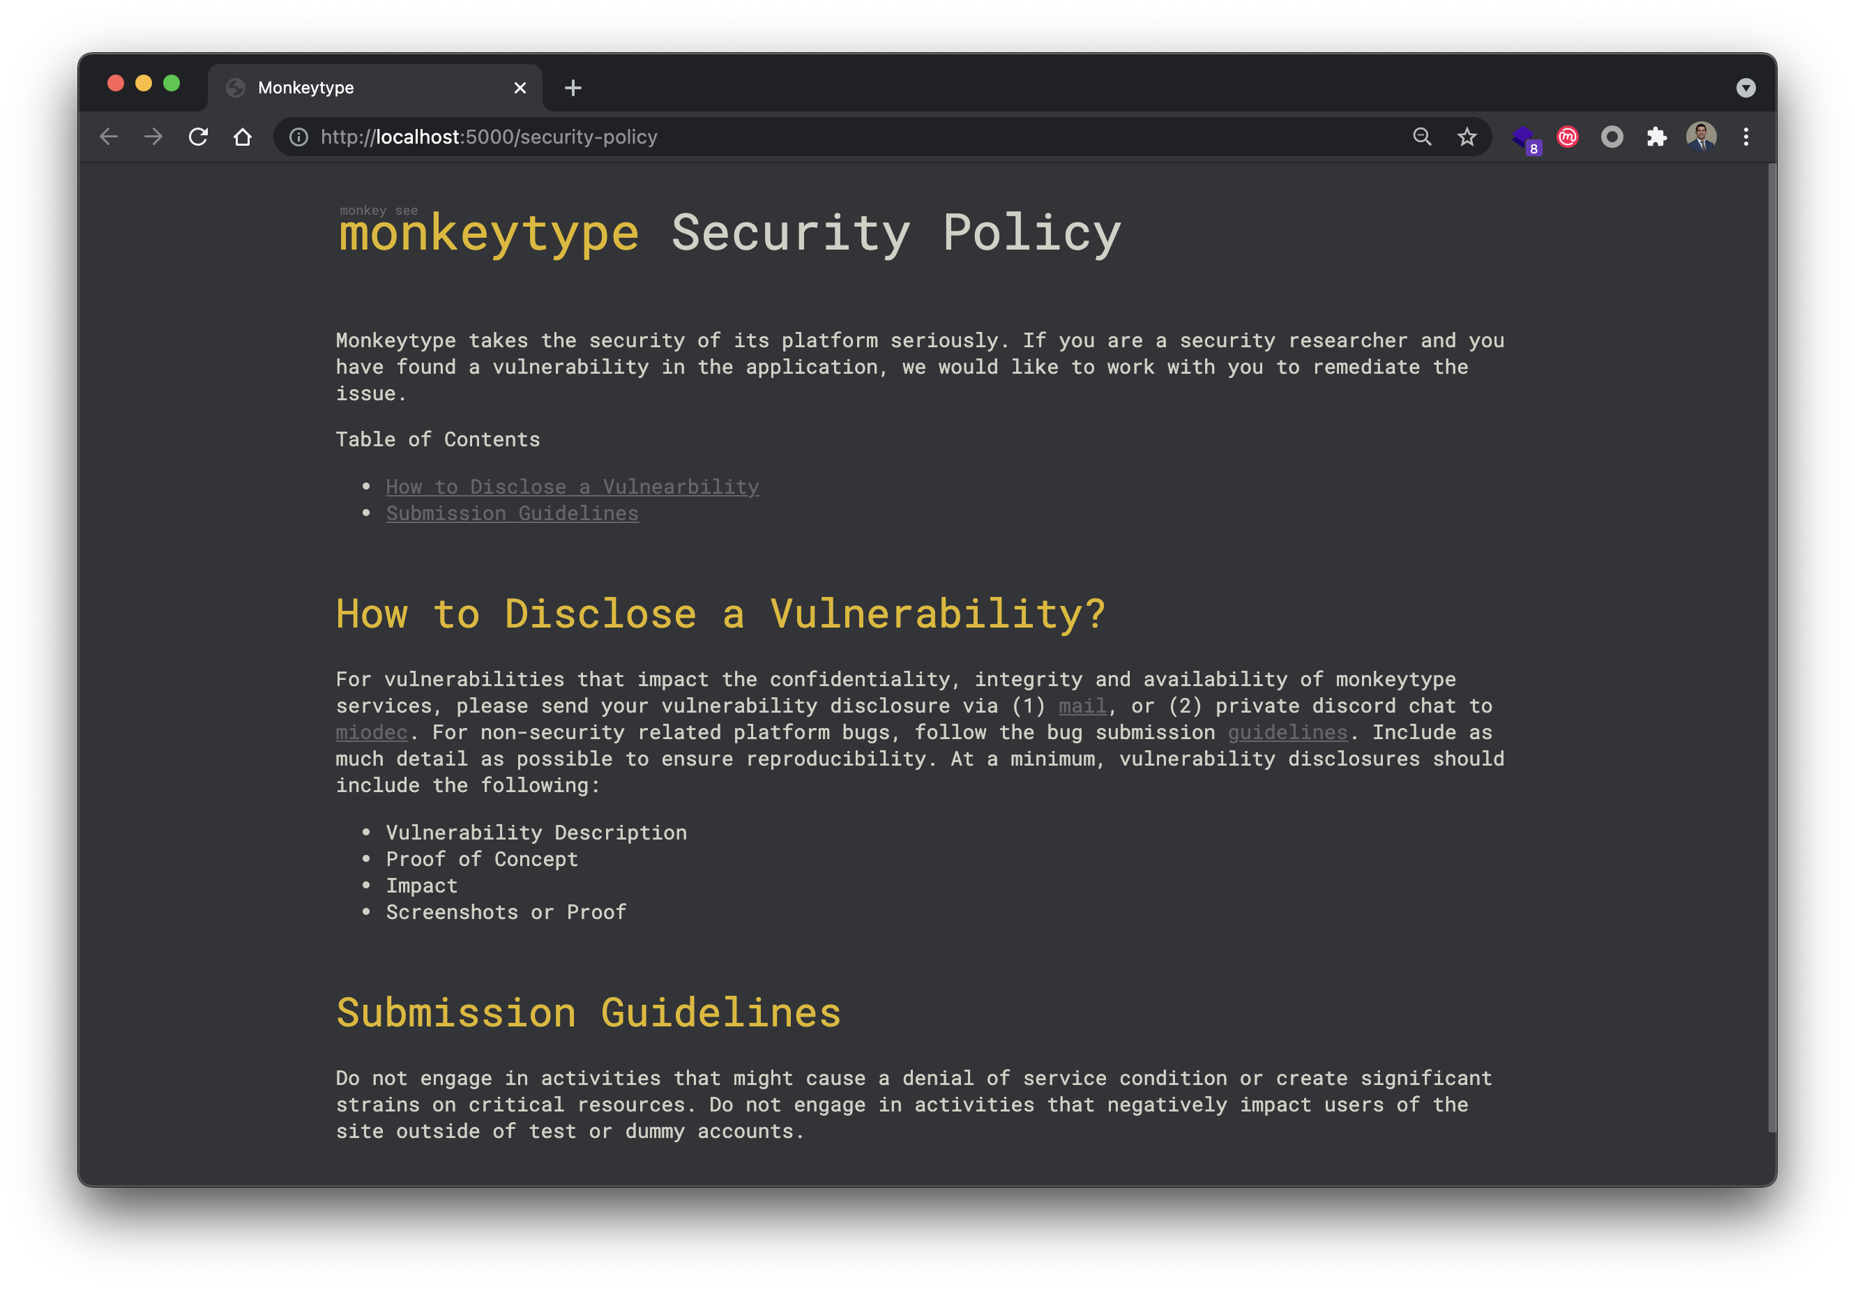Go back to the previous page
The height and width of the screenshot is (1290, 1855).
point(109,137)
